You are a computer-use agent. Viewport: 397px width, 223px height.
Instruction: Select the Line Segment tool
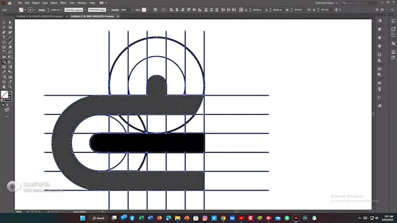[10, 37]
